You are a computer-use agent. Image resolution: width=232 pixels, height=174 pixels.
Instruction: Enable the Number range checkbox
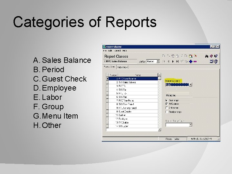coord(167,112)
